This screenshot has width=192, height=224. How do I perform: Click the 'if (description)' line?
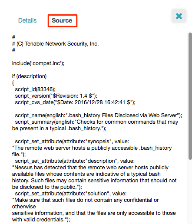point(29,76)
